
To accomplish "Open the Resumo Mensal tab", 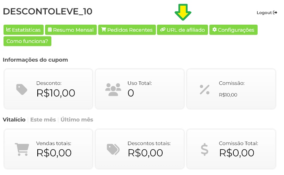I will tap(71, 30).
